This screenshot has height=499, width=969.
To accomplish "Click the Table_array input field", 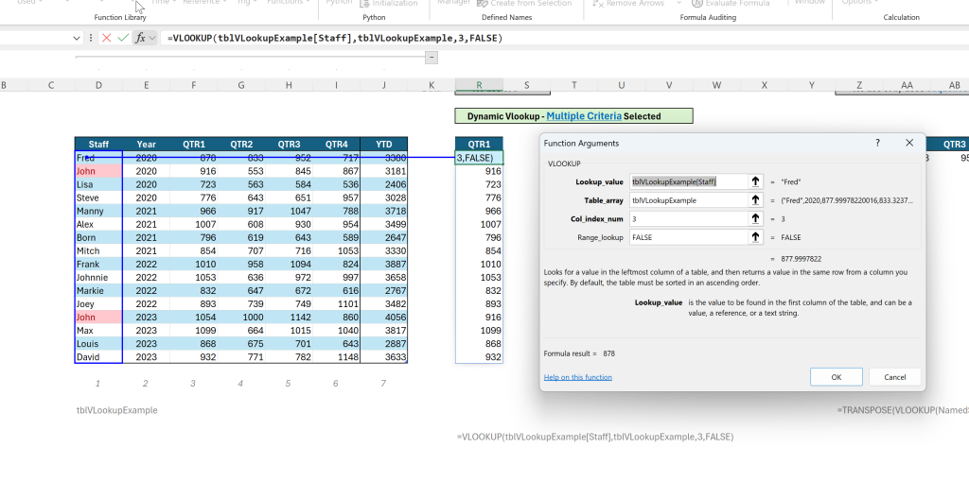I will click(689, 200).
